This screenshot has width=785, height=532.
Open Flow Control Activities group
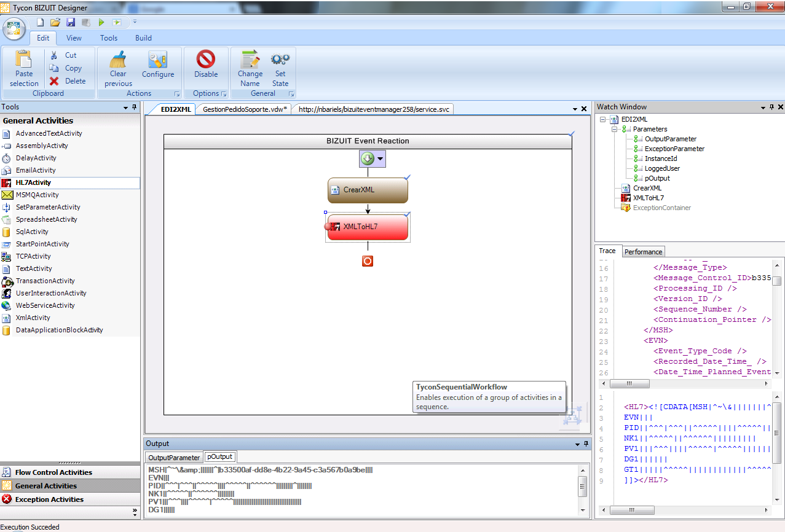tap(70, 472)
